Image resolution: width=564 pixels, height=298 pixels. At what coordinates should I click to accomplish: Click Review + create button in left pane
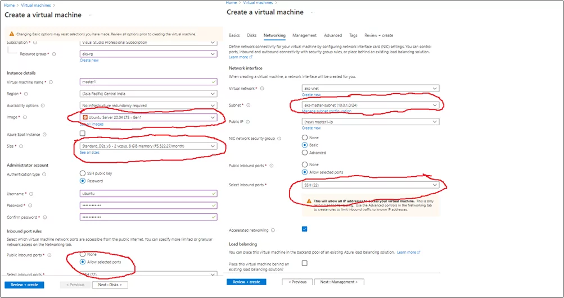[24, 285]
